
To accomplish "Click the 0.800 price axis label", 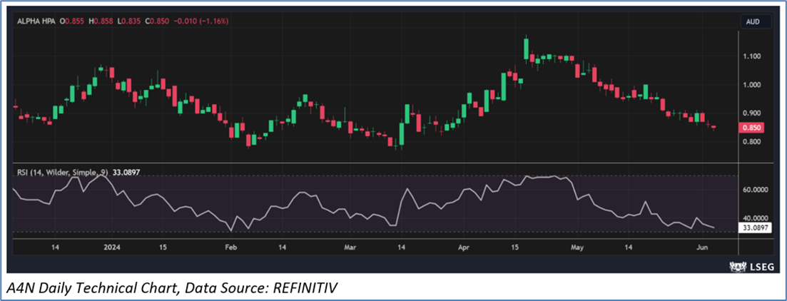I will (x=753, y=142).
